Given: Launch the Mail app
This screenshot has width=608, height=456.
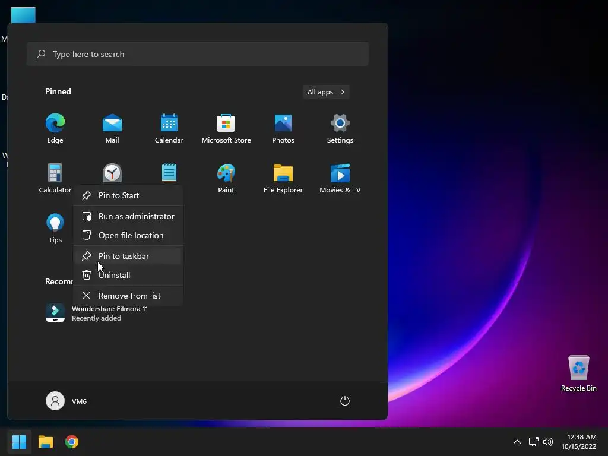Looking at the screenshot, I should tap(112, 129).
